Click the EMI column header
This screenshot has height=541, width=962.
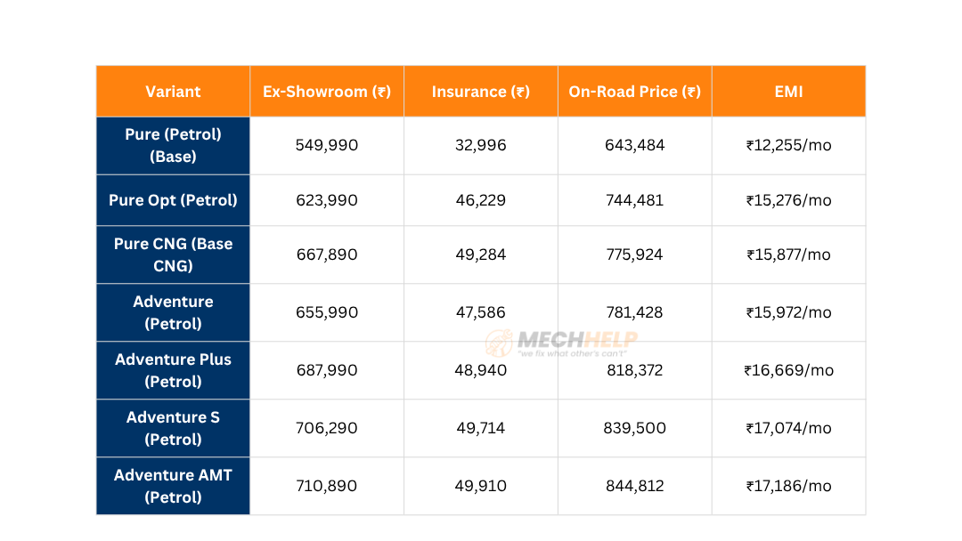[x=788, y=92]
